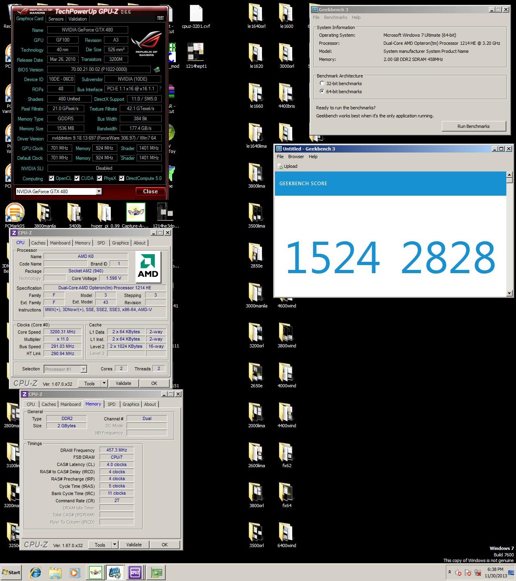Open the le1660 folder

(256, 96)
